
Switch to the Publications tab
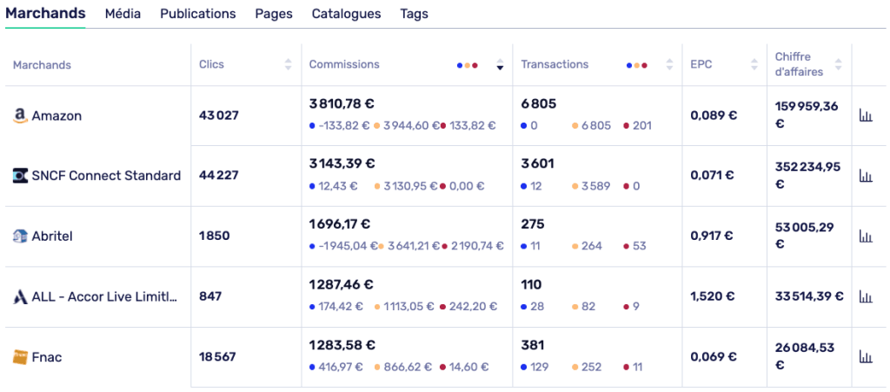198,14
